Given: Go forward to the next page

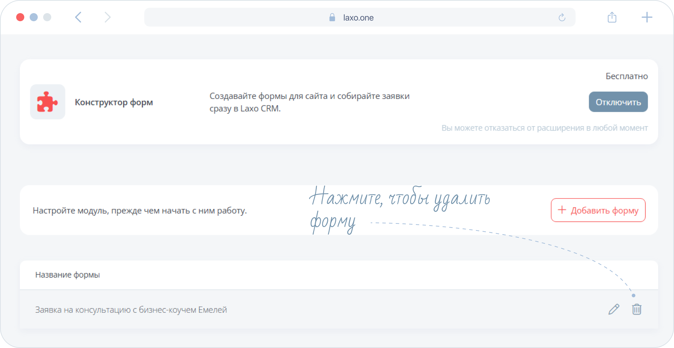Looking at the screenshot, I should (x=108, y=17).
